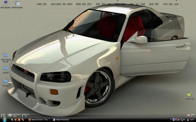Launch VLC from top launcher
Viewport: 196px width, 122px height.
137,4
